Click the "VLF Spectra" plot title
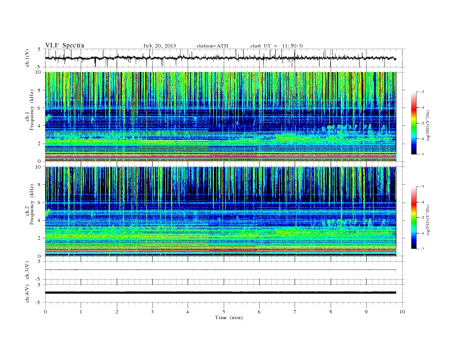Screen dimensions: 453x350 pyautogui.click(x=65, y=45)
